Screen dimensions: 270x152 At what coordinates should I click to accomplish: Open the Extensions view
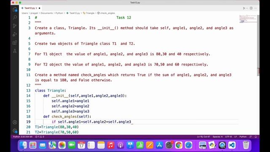click(x=15, y=43)
